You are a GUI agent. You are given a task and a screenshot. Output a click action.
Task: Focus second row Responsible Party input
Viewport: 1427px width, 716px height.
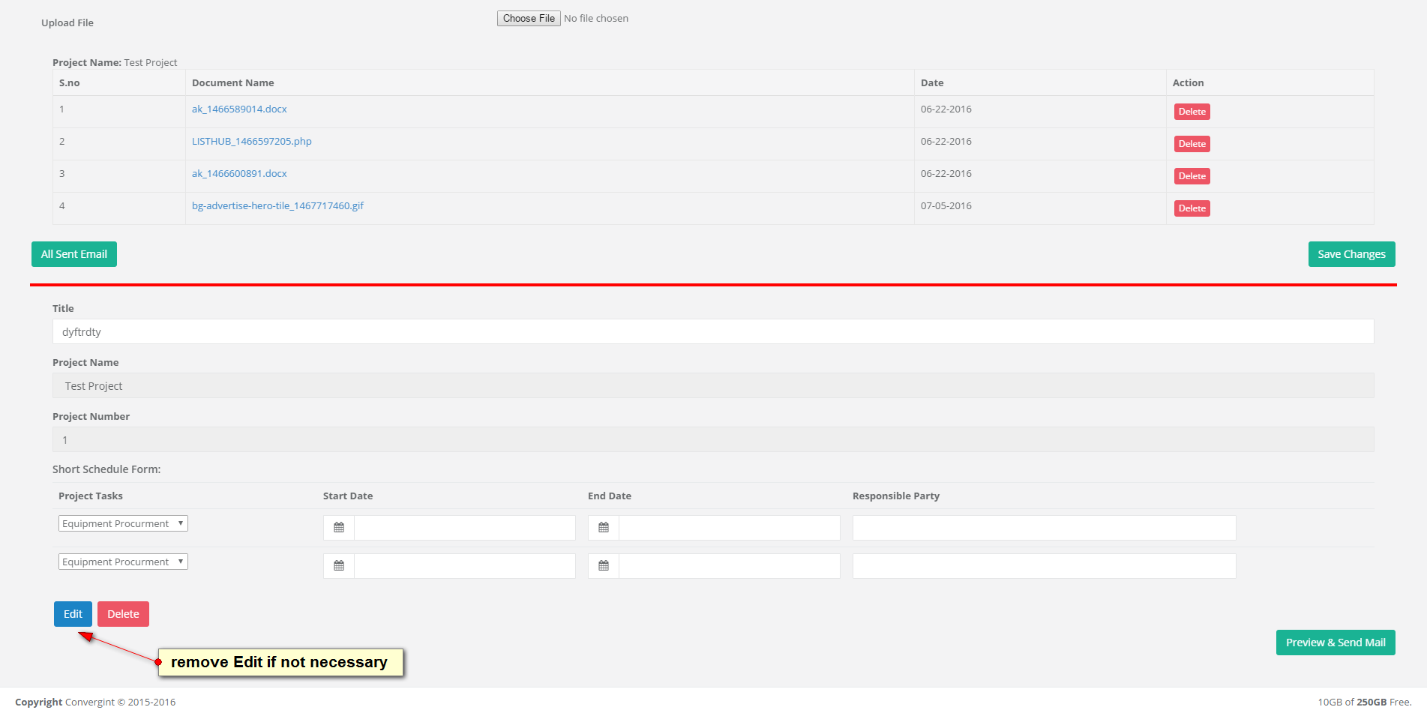(x=1044, y=566)
